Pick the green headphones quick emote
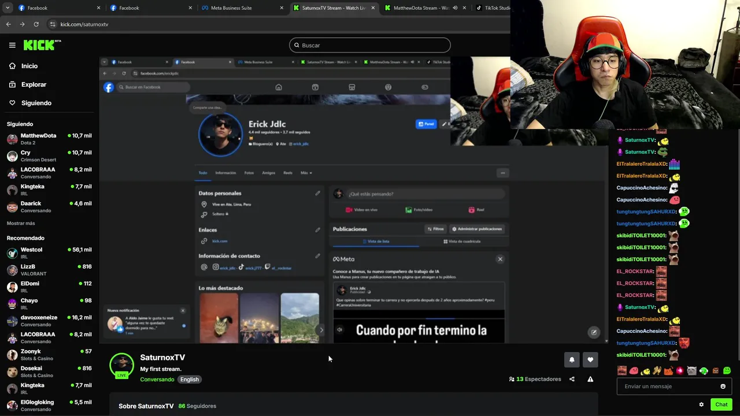Screen dimensions: 740x416 pyautogui.click(x=704, y=370)
